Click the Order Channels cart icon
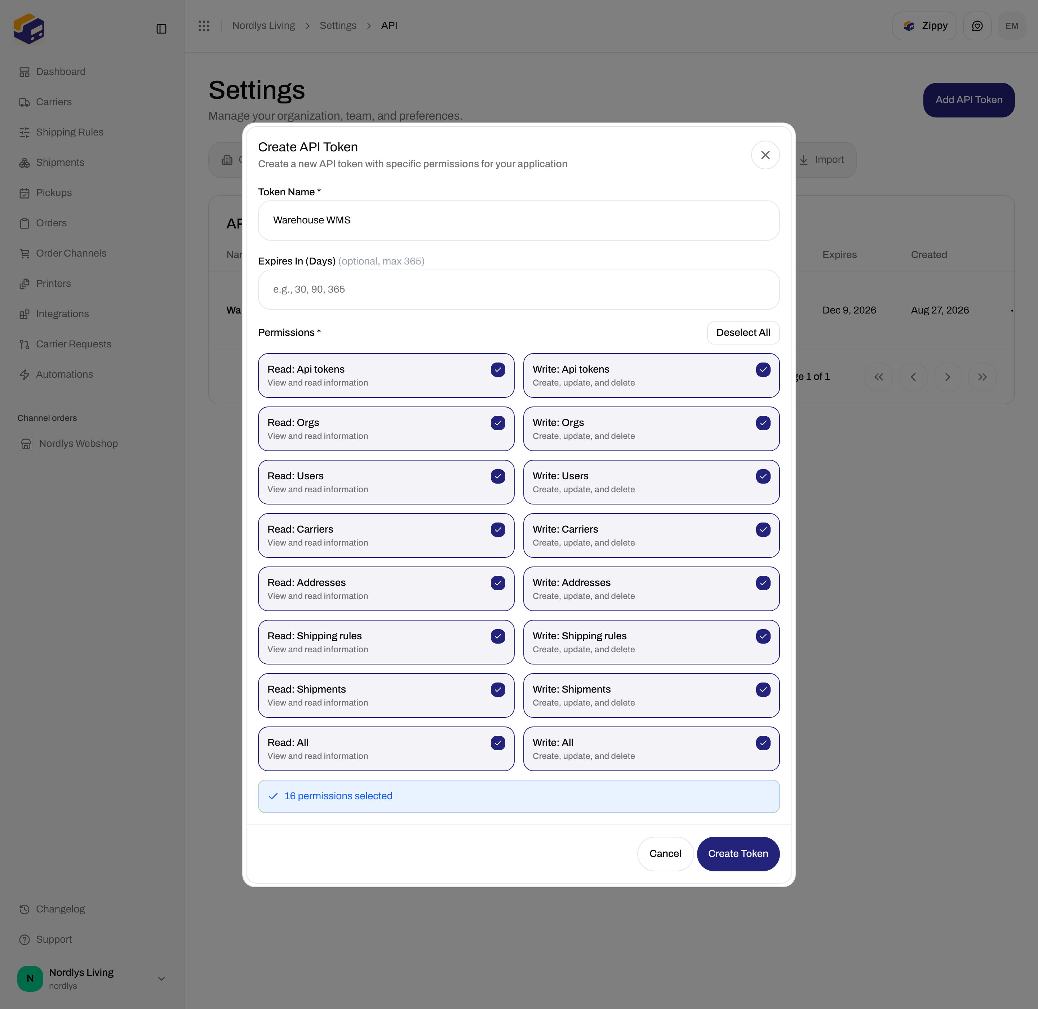This screenshot has height=1009, width=1038. click(x=25, y=253)
